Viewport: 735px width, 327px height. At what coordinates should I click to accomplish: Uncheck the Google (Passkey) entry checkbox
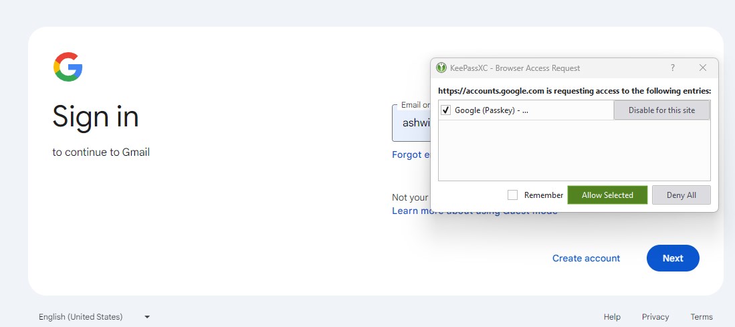[x=446, y=110]
